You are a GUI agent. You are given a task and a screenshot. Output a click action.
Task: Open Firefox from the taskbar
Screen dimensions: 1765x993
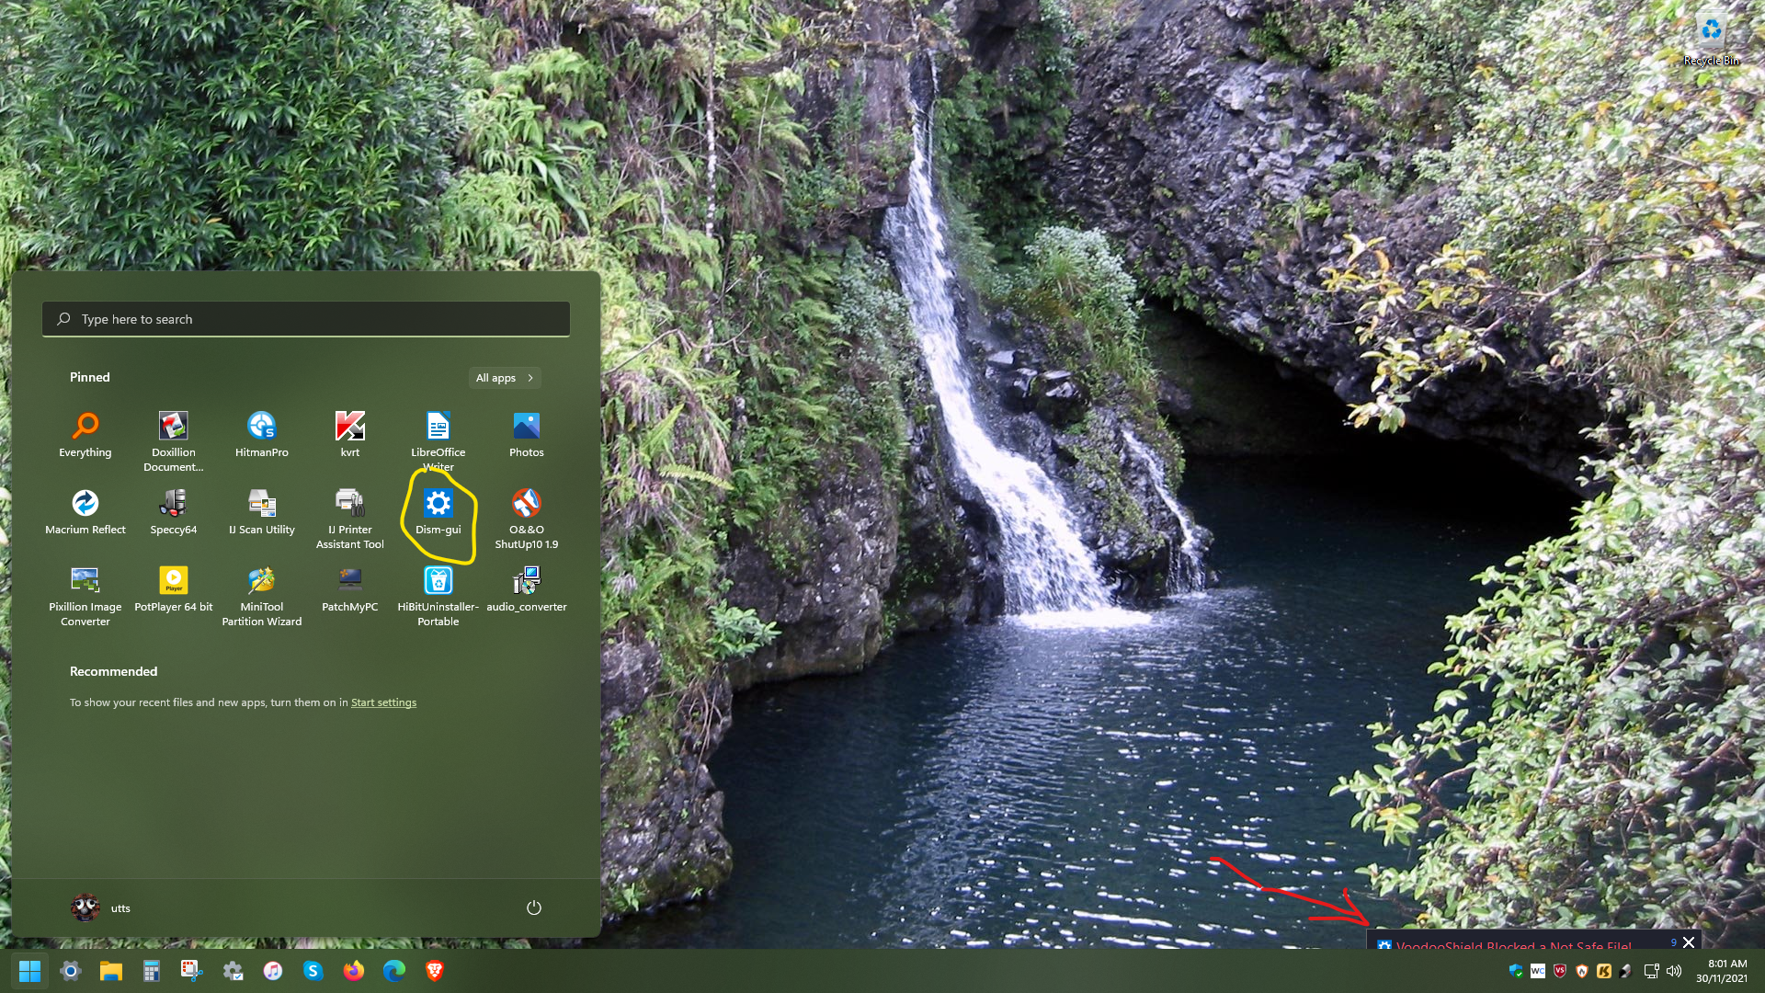[353, 971]
